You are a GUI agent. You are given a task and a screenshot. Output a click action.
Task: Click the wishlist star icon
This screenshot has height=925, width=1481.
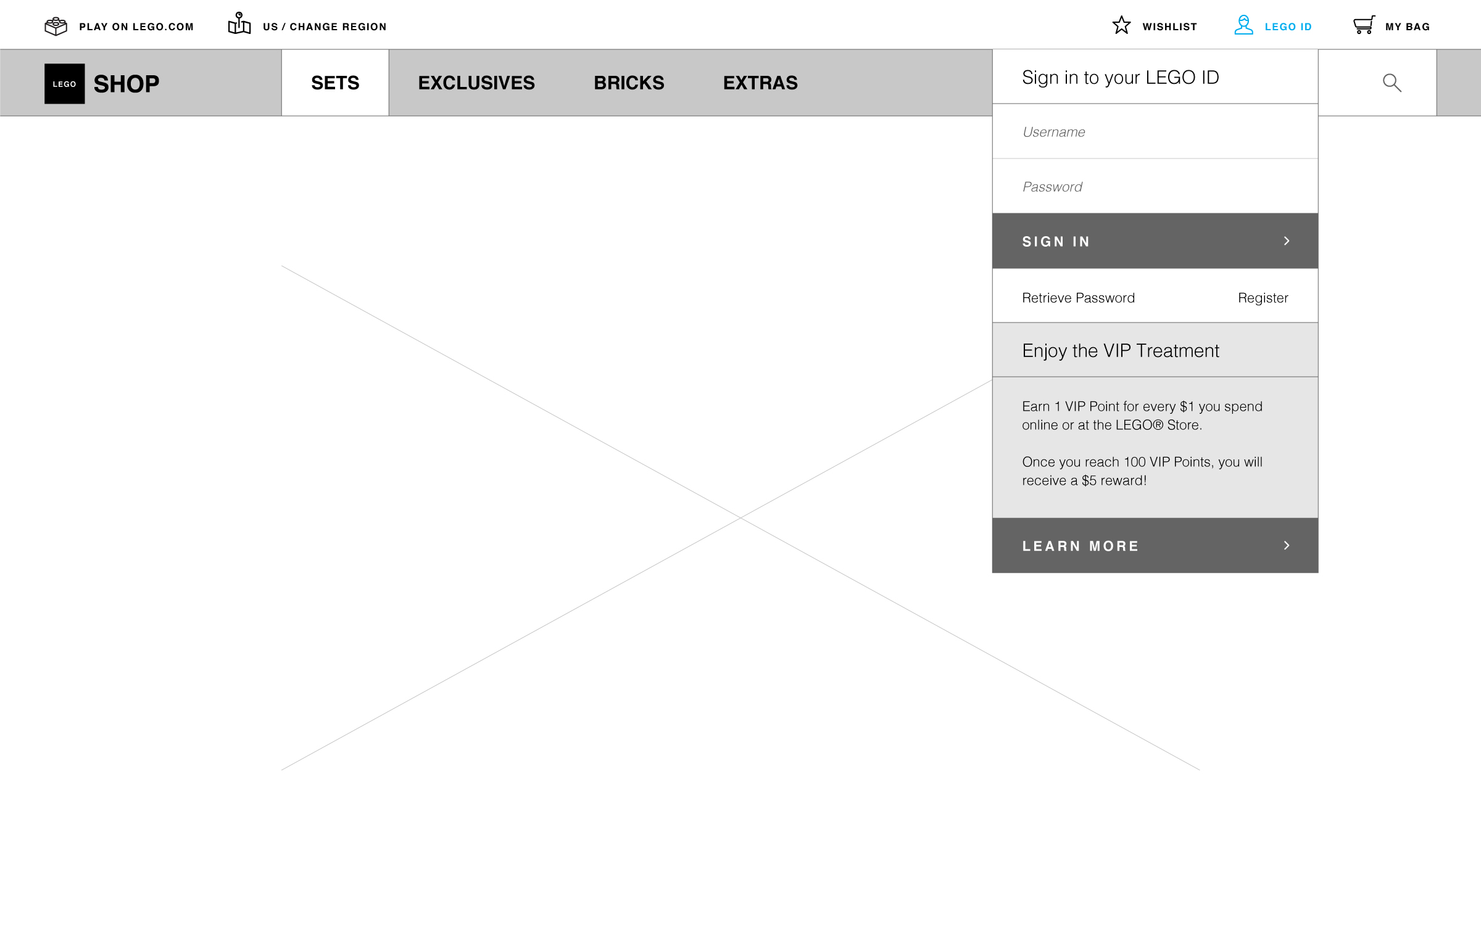pyautogui.click(x=1121, y=25)
